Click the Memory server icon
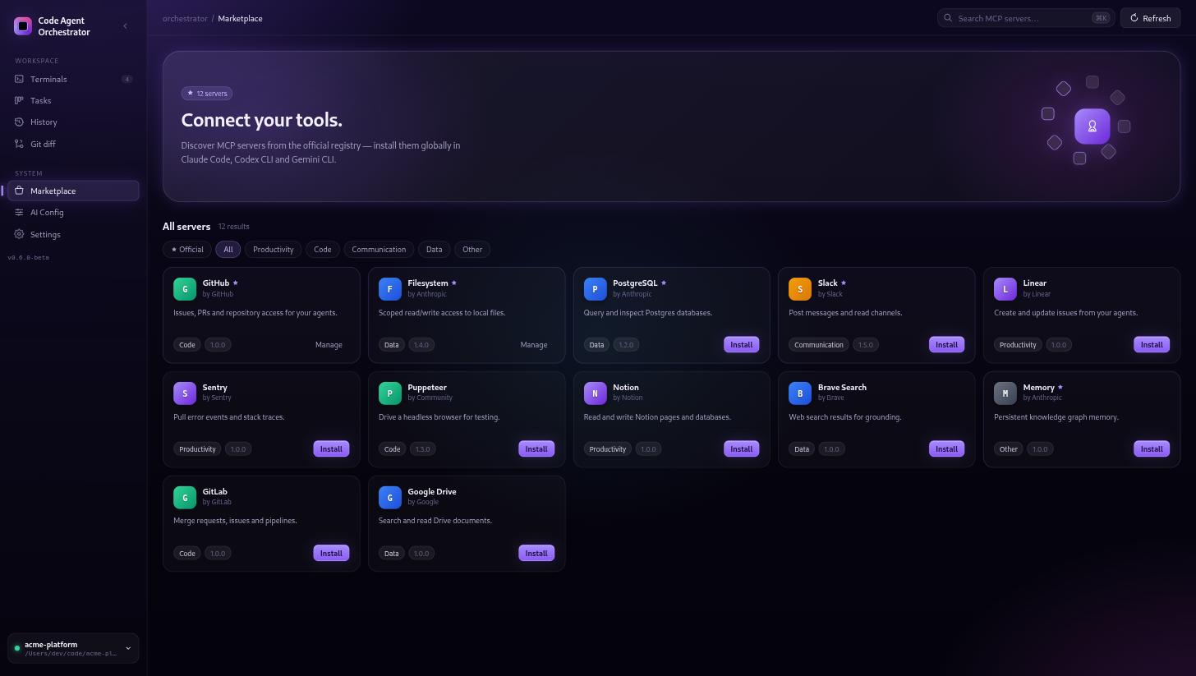Image resolution: width=1196 pixels, height=676 pixels. pyautogui.click(x=1005, y=393)
